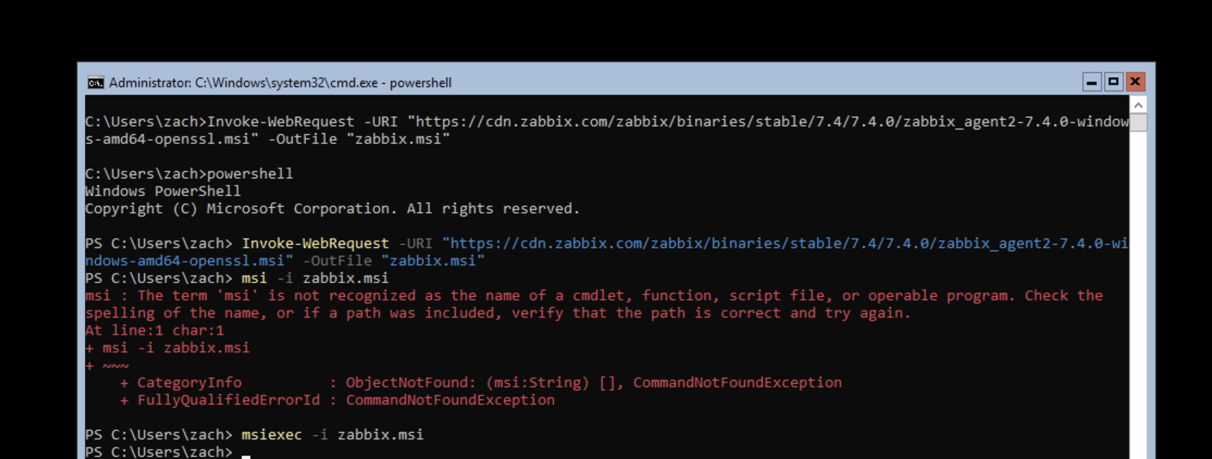Click the C:\Users\zach>powershell command line

tap(189, 173)
